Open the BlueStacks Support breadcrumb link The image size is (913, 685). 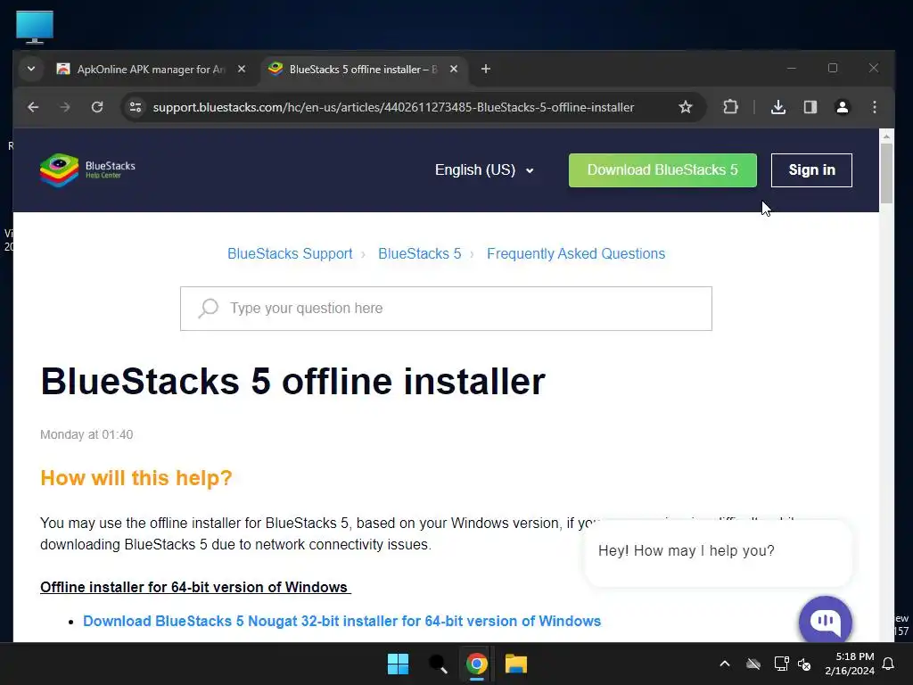click(x=290, y=254)
